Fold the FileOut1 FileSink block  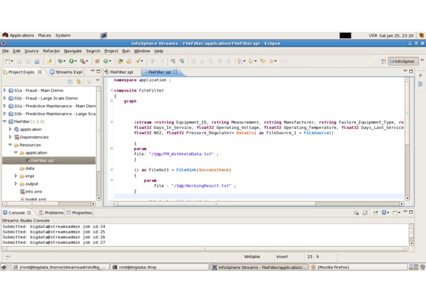point(112,170)
